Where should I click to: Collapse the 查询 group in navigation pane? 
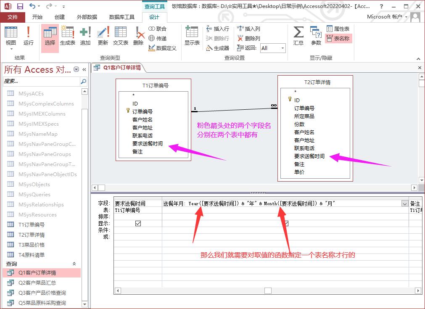74,264
